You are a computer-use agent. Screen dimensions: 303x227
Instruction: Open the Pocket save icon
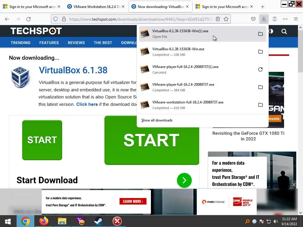(x=253, y=19)
